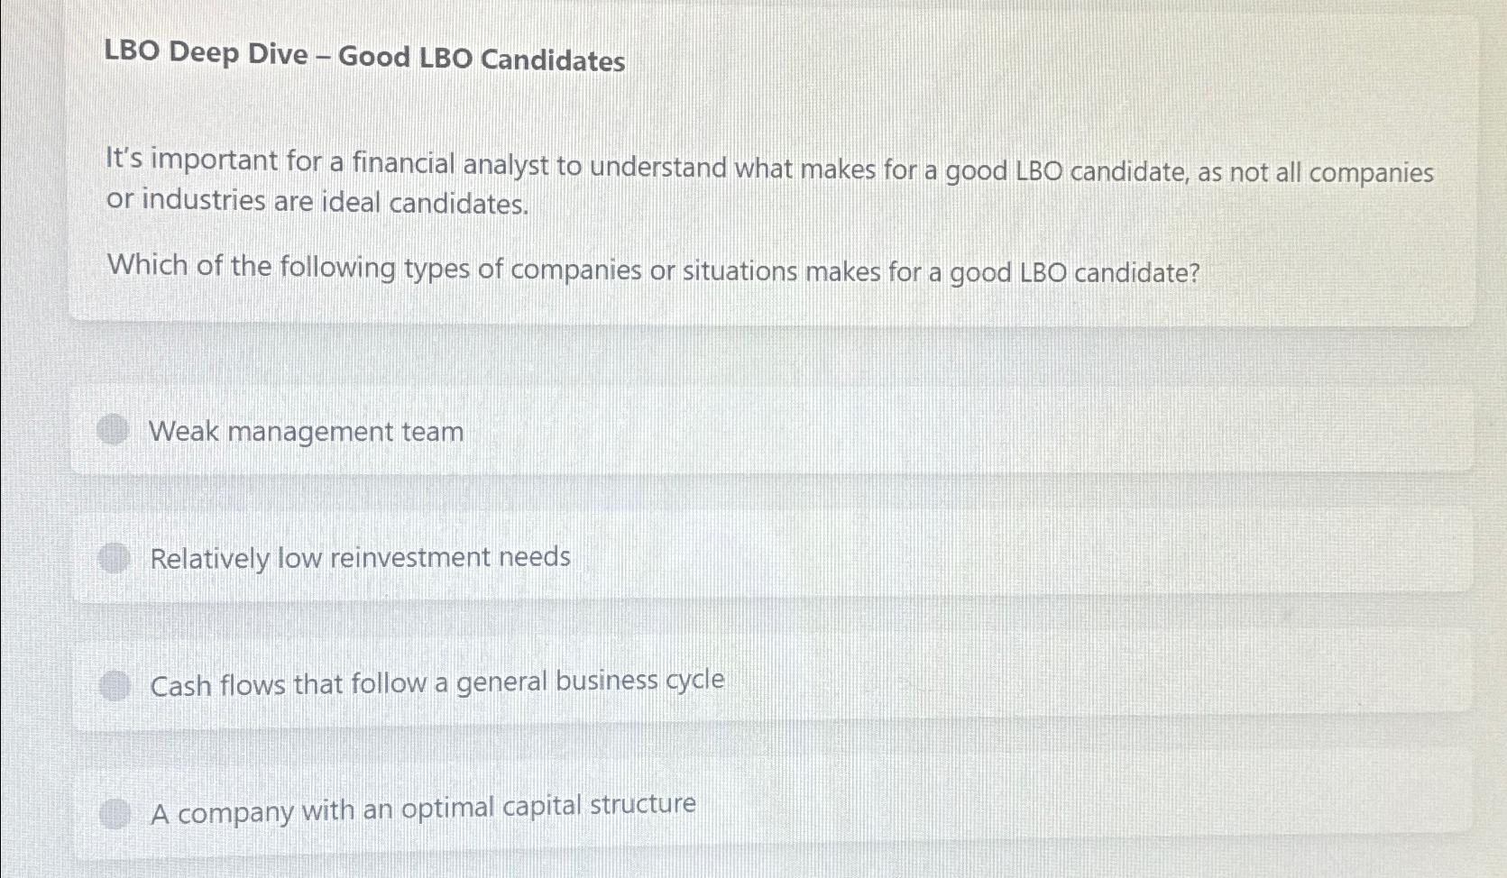Click the words 'LBO Deep Dive' in title
This screenshot has width=1507, height=878.
(x=206, y=53)
